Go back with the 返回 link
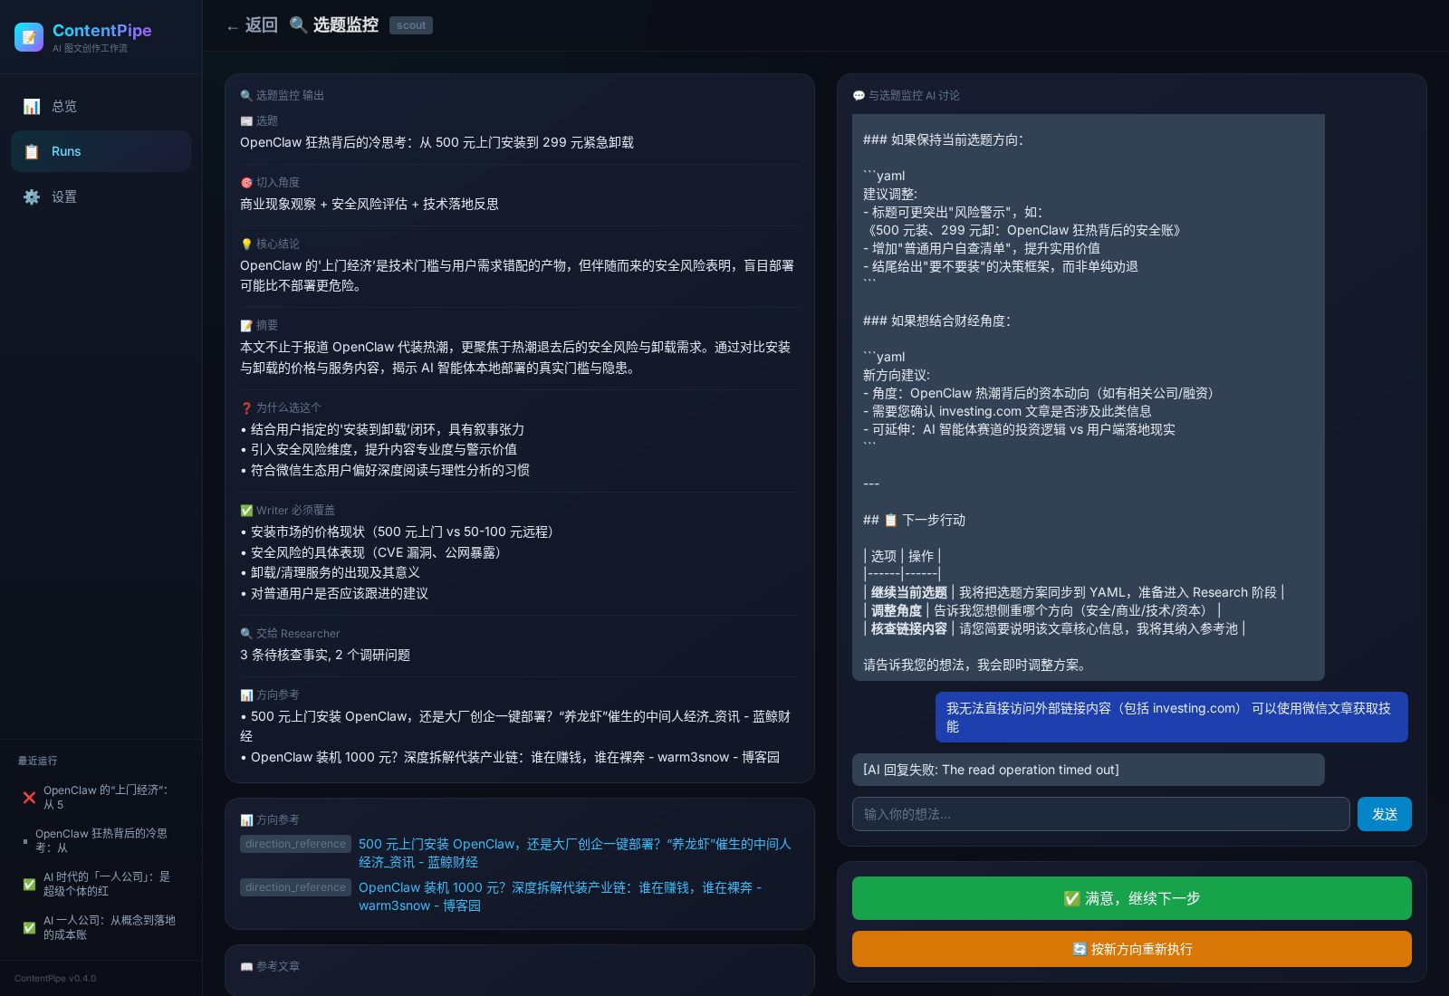The height and width of the screenshot is (996, 1449). [252, 25]
